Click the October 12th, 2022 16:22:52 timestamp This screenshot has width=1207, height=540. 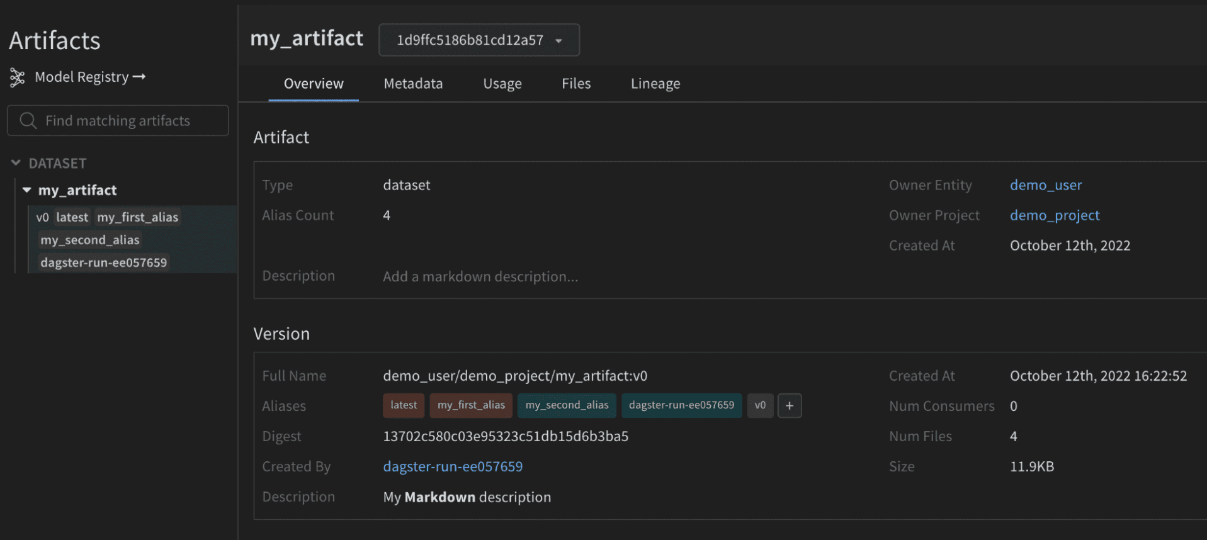(x=1098, y=376)
